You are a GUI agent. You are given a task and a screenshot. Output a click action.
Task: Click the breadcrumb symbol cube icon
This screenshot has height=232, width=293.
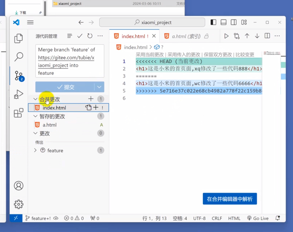click(157, 47)
